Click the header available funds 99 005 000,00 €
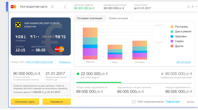This screenshot has width=198, height=110. coord(84,8)
